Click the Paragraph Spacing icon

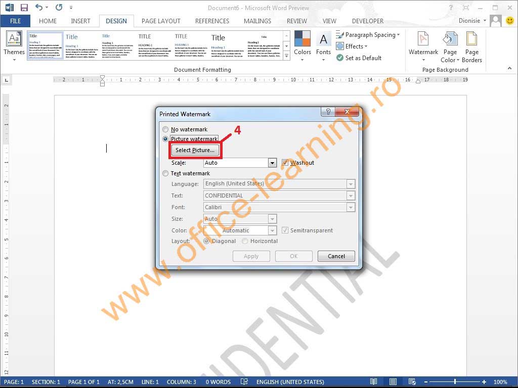point(340,34)
